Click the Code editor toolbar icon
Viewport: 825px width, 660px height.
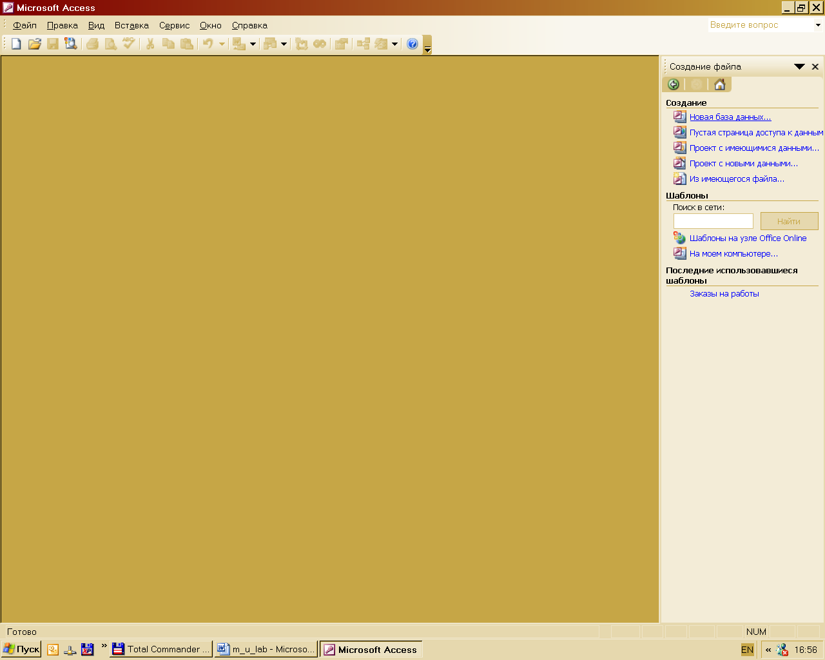tap(302, 44)
